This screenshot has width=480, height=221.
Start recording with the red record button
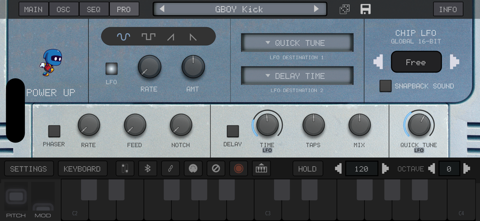tap(239, 169)
